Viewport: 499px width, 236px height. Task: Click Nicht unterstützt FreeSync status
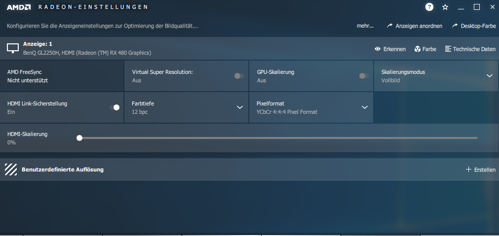click(28, 80)
